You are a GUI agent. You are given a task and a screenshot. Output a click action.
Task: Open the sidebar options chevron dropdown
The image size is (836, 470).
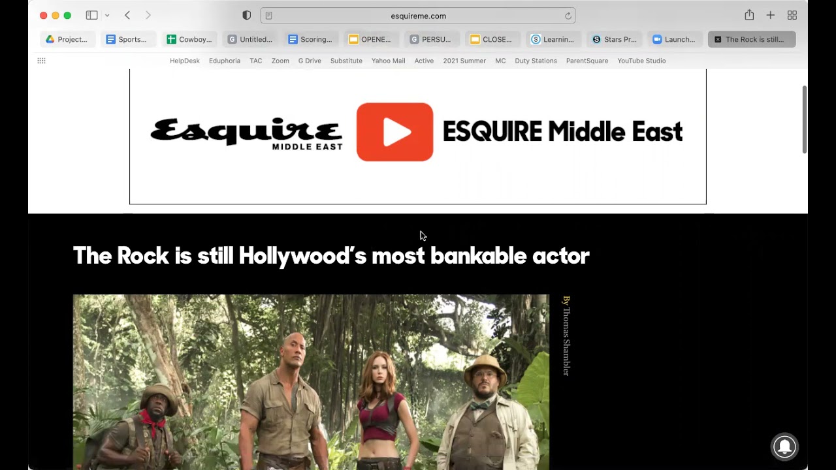[107, 16]
